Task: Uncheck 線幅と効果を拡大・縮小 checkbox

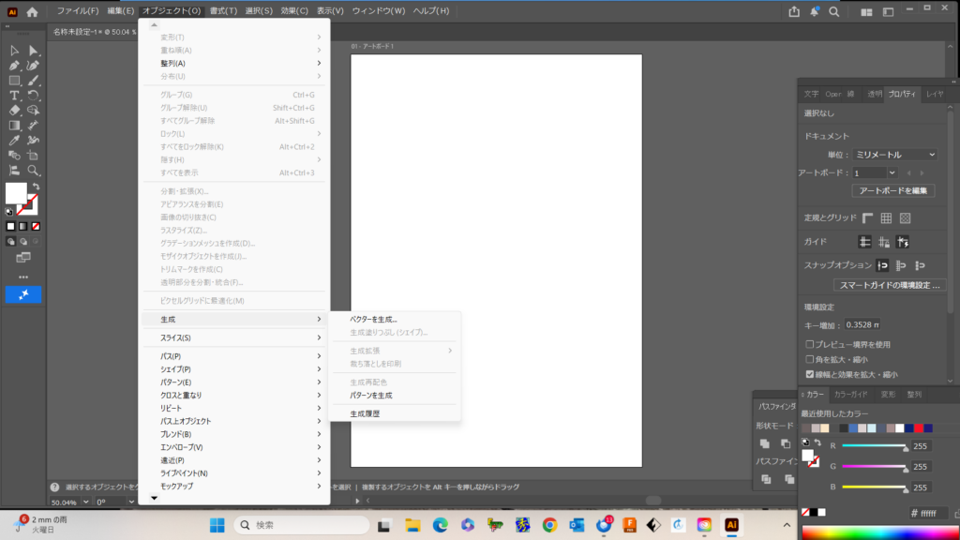Action: [x=810, y=373]
